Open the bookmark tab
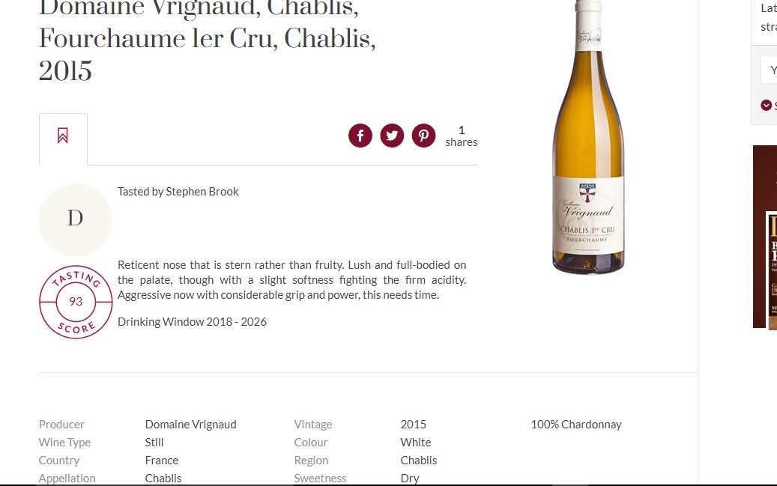The image size is (777, 486). [64, 139]
